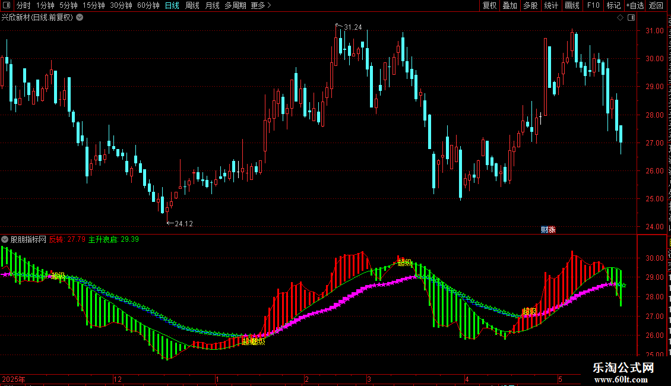
Task: Click the 24.12 low price annotation
Action: 183,224
